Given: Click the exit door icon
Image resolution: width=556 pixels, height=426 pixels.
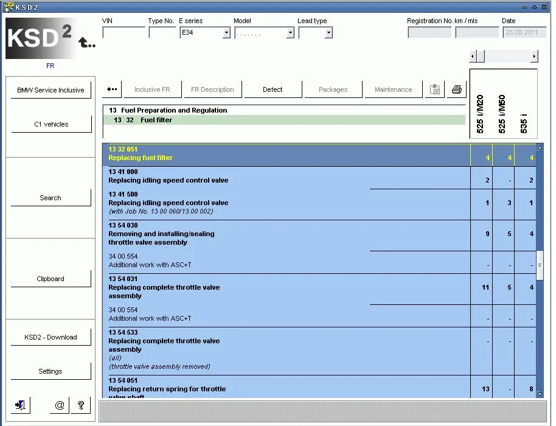Looking at the screenshot, I should pos(21,405).
